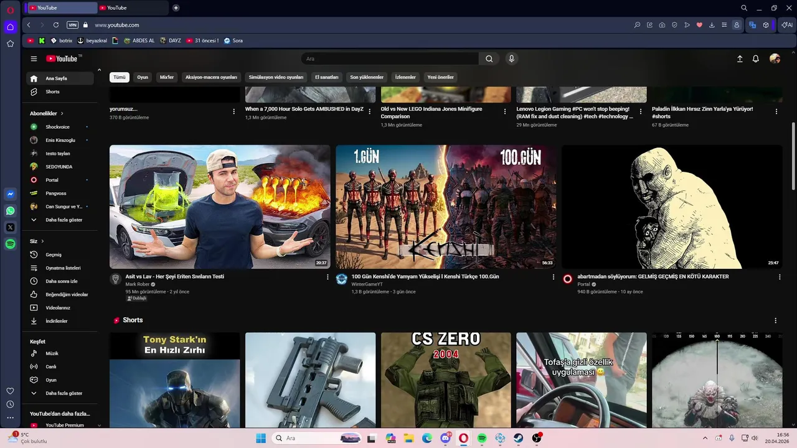Open sidebar history clock icon
Image resolution: width=797 pixels, height=448 pixels.
click(10, 404)
